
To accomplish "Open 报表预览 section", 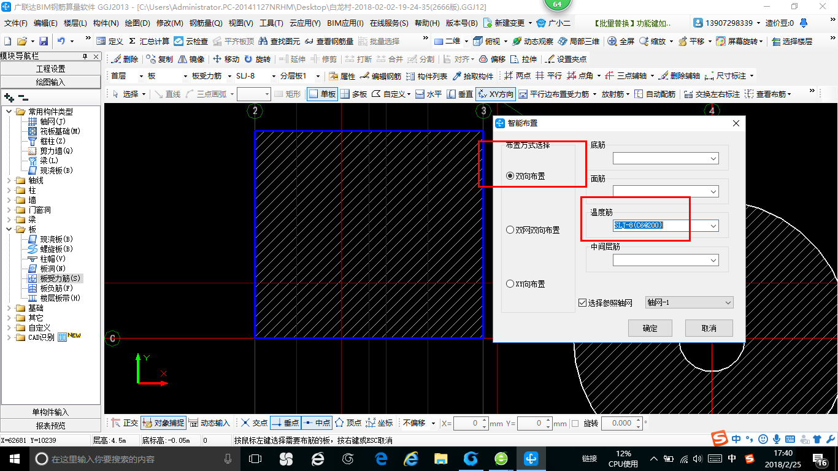I will coord(50,426).
